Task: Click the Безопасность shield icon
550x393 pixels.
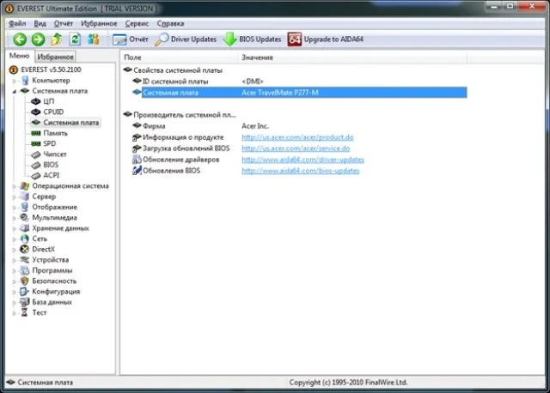Action: point(25,281)
